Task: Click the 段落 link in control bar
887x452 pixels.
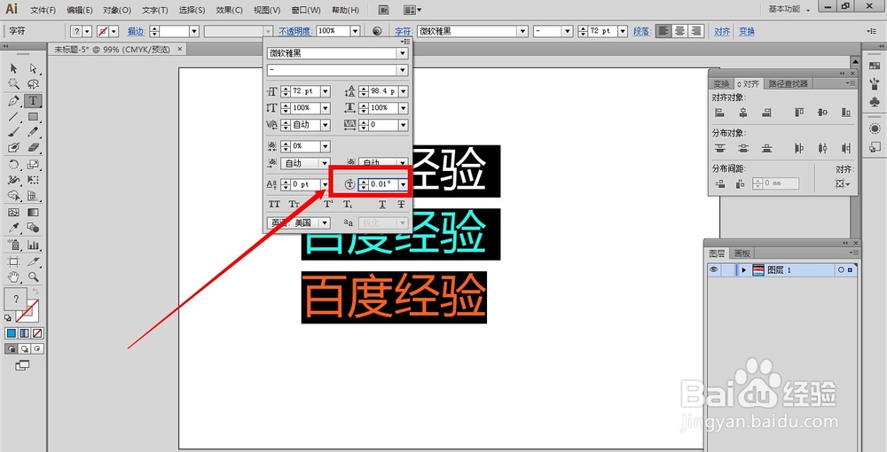Action: 641,31
